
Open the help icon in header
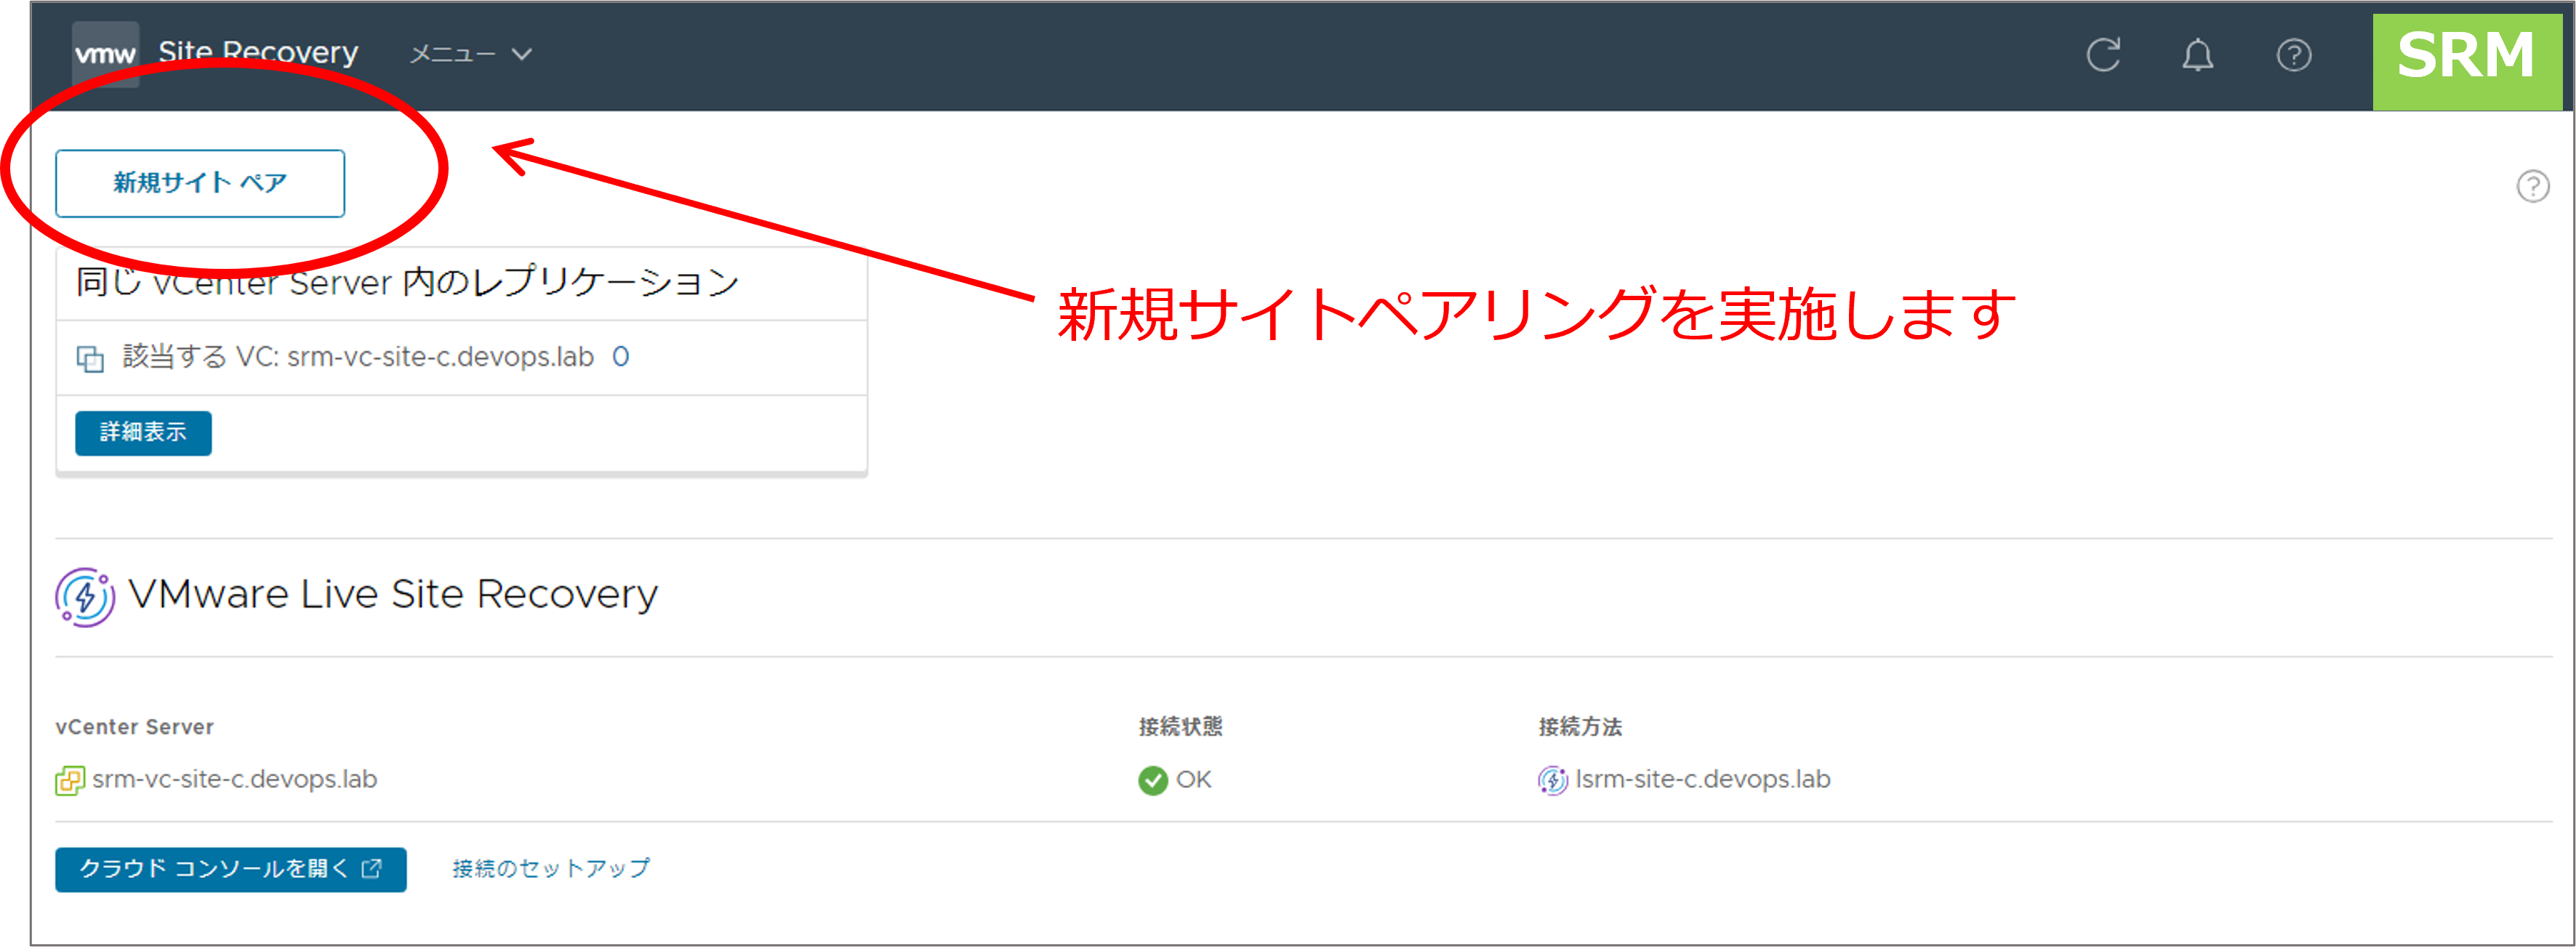(2293, 54)
